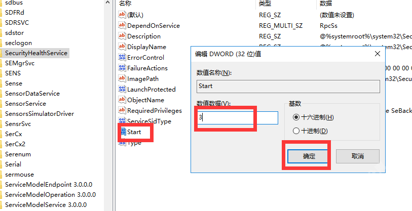Click the 名称 column header
This screenshot has height=211, width=412.
pos(125,4)
